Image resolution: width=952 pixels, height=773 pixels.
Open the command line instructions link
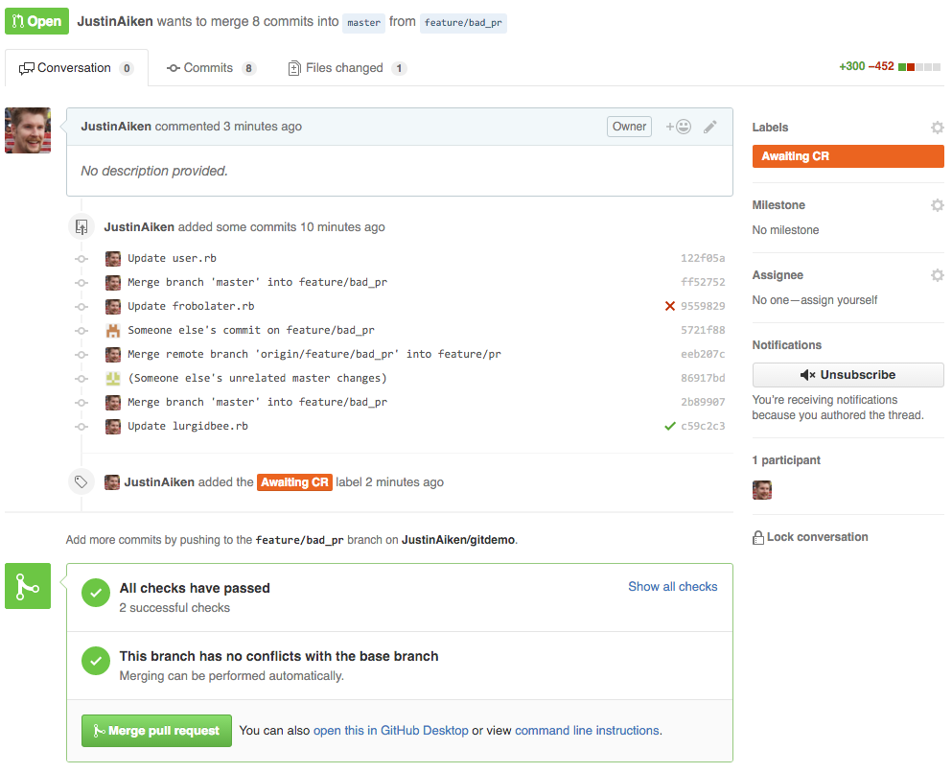[x=587, y=731]
